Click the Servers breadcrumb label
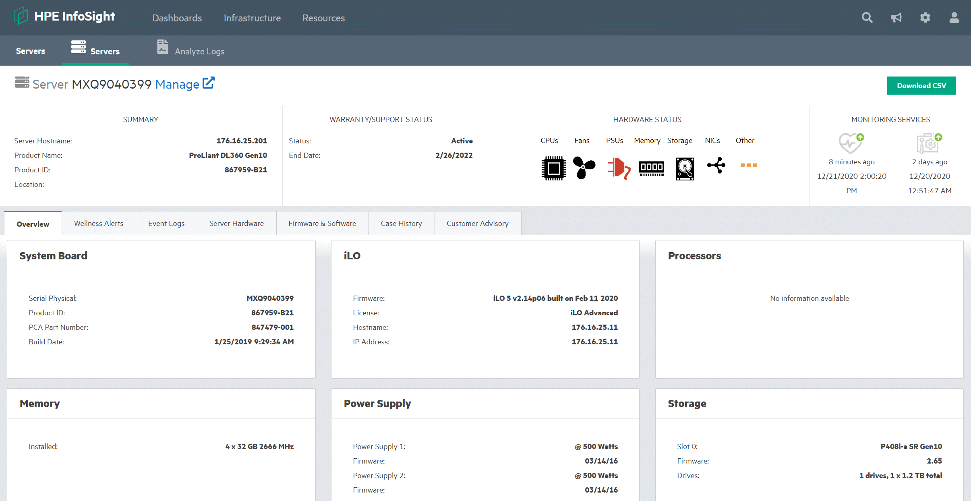The image size is (971, 501). (31, 51)
